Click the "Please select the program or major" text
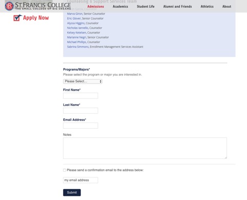 [x=102, y=74]
